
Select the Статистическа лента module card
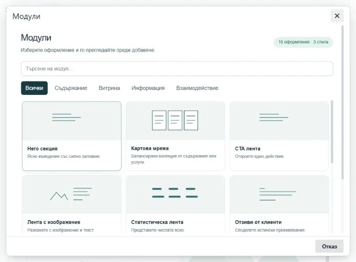tap(175, 204)
